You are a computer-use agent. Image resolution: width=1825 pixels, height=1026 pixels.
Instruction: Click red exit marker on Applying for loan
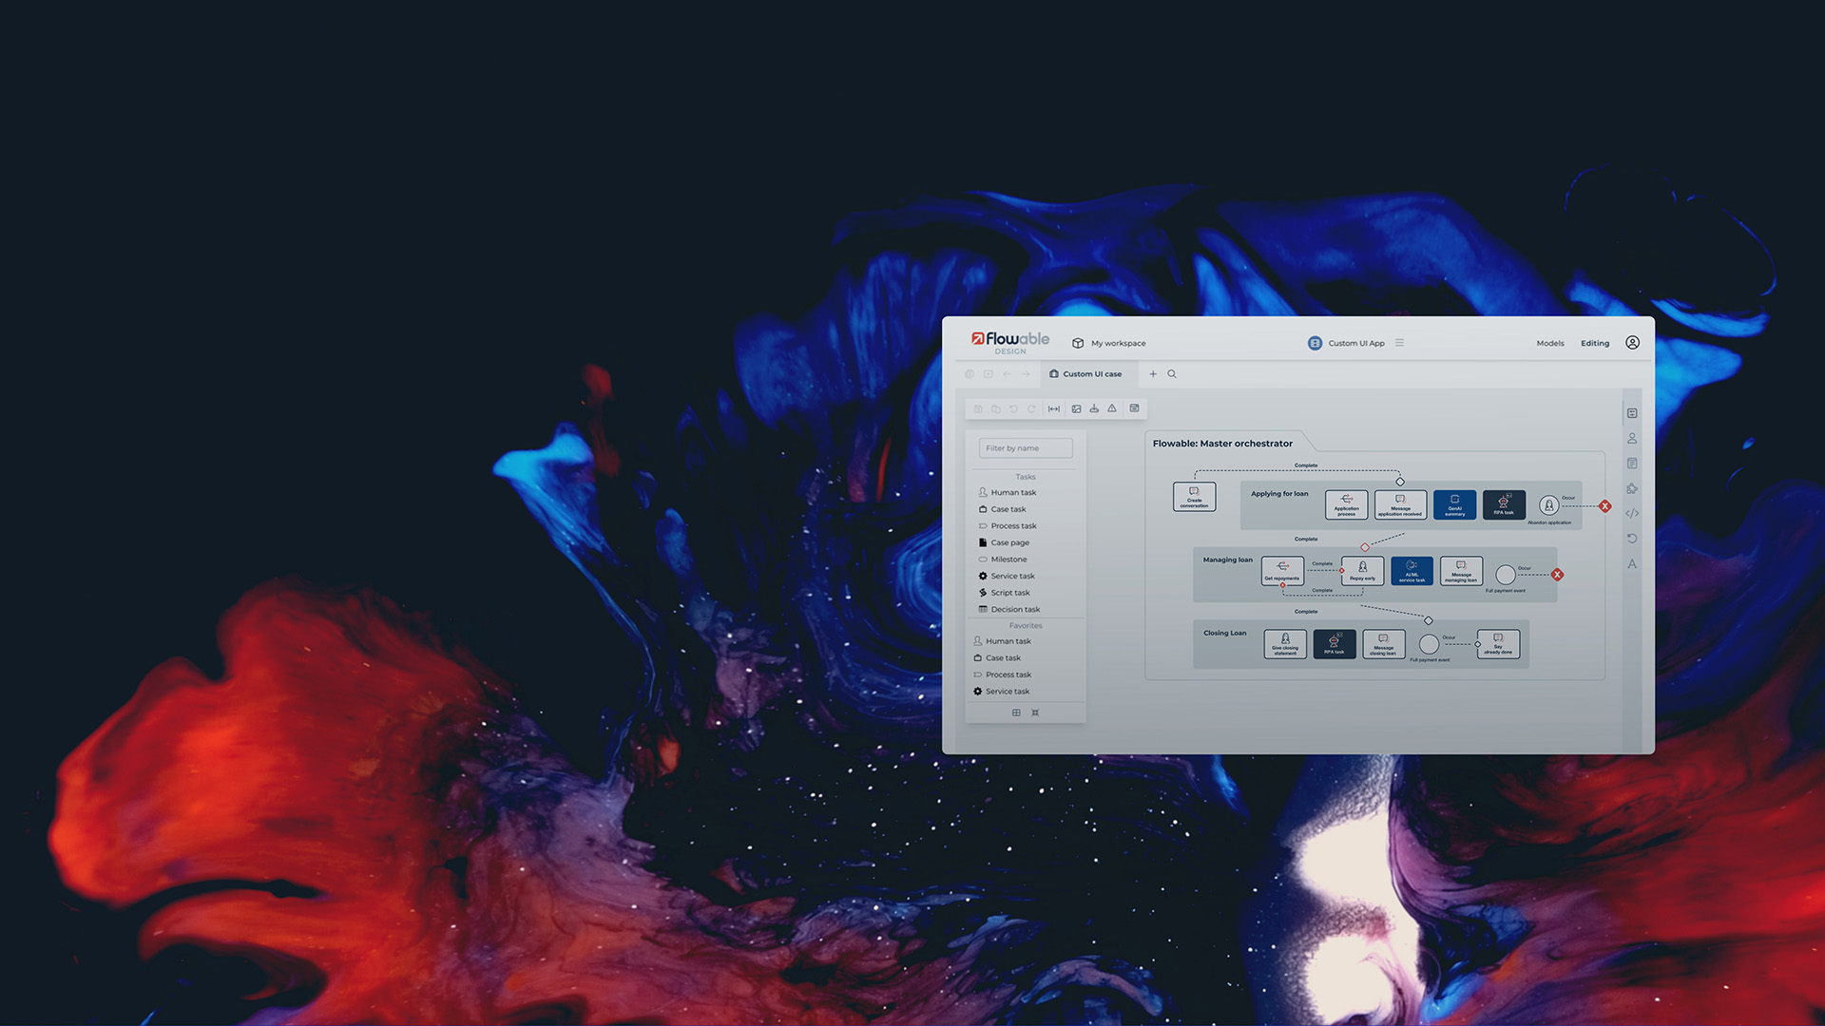[x=1604, y=506]
